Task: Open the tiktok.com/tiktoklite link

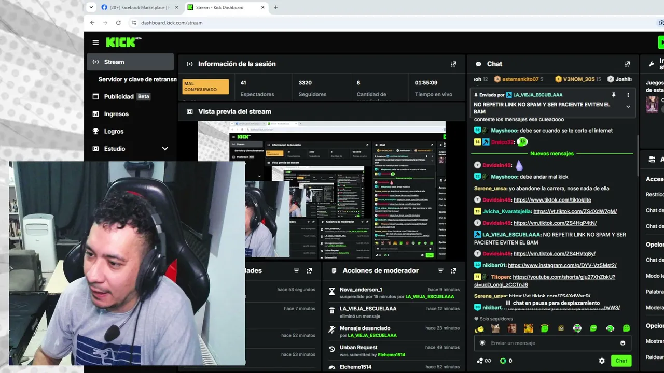Action: pyautogui.click(x=552, y=200)
